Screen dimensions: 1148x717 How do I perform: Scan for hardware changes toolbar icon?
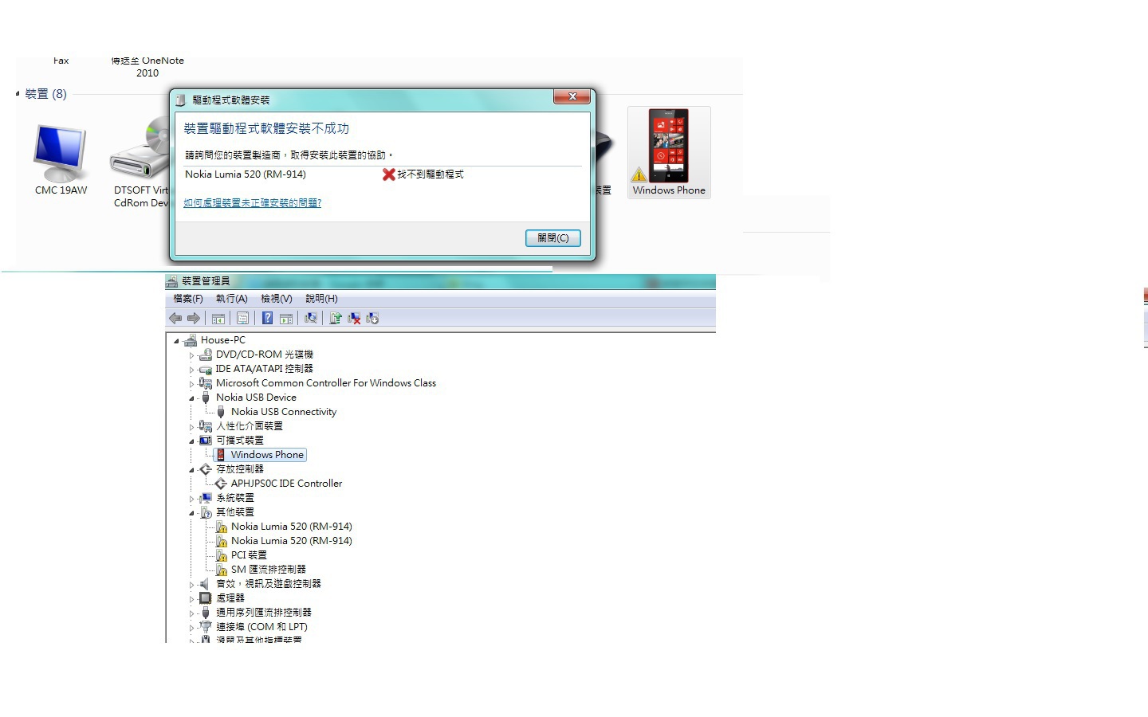[x=311, y=318]
